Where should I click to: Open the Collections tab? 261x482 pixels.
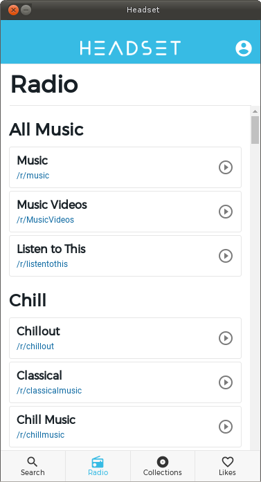pos(163,466)
